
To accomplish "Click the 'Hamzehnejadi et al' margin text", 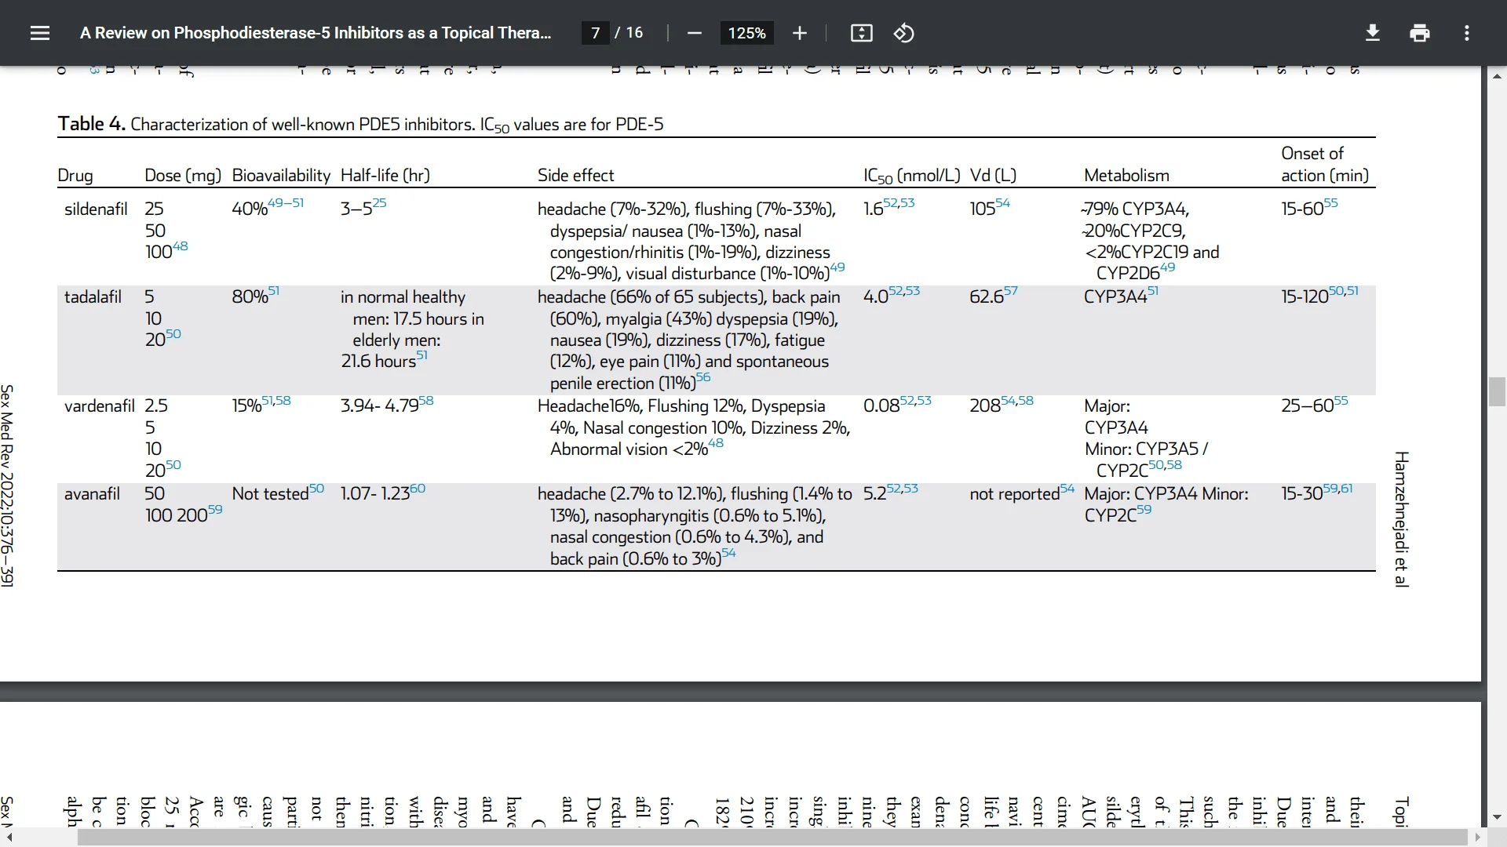I will click(x=1401, y=519).
